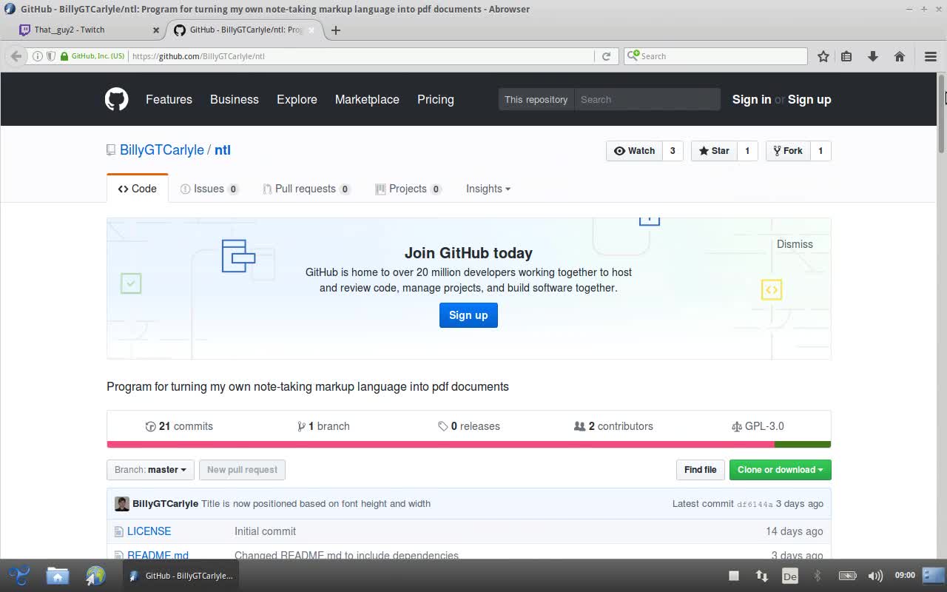This screenshot has height=592, width=947.
Task: Focus the GitHub repository search field
Action: point(647,99)
